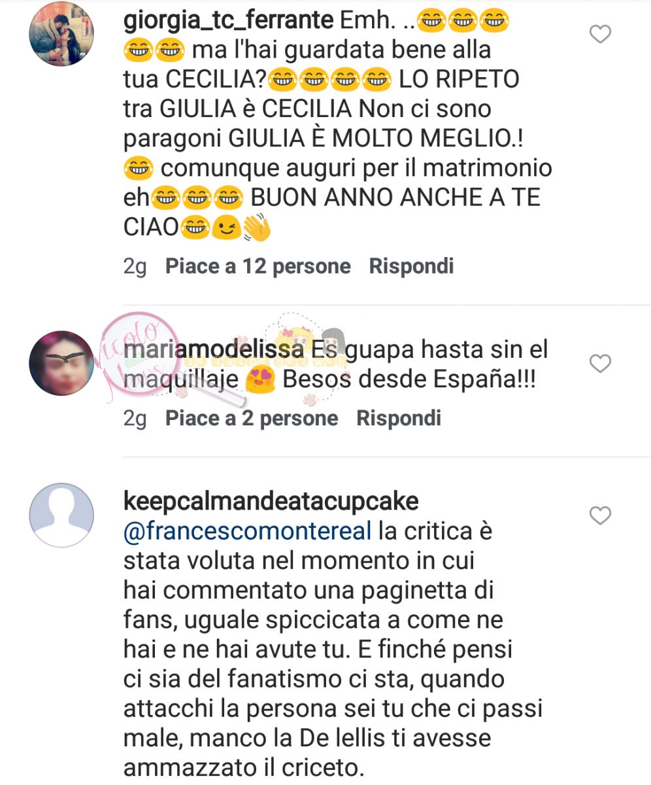
Task: Open giorgia_tc_ferrante's profile picture
Action: click(x=62, y=34)
